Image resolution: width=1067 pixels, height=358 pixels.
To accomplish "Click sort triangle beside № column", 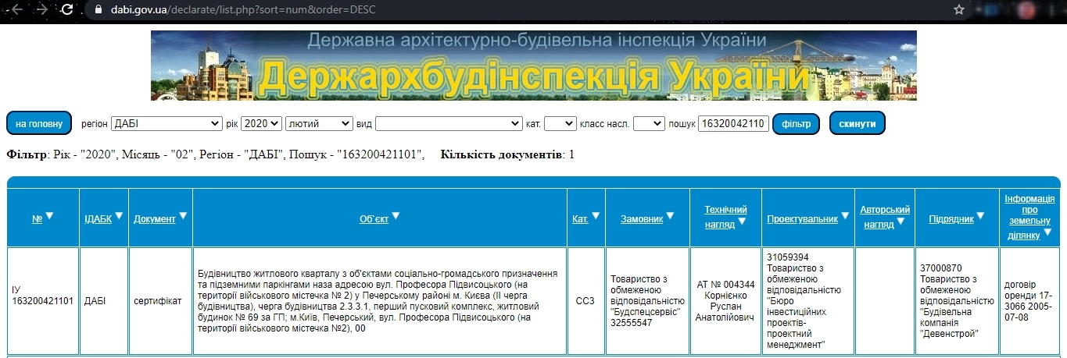I will [49, 216].
